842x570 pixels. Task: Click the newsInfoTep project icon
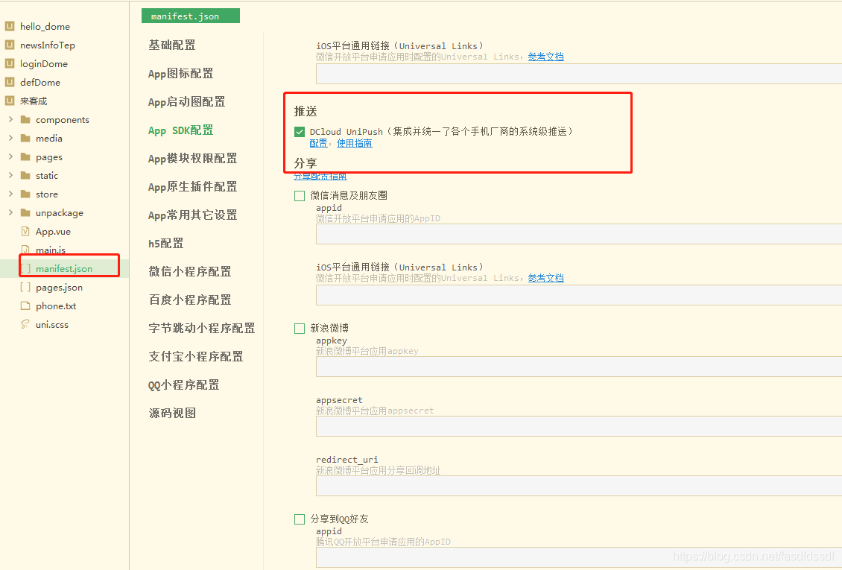click(x=9, y=45)
